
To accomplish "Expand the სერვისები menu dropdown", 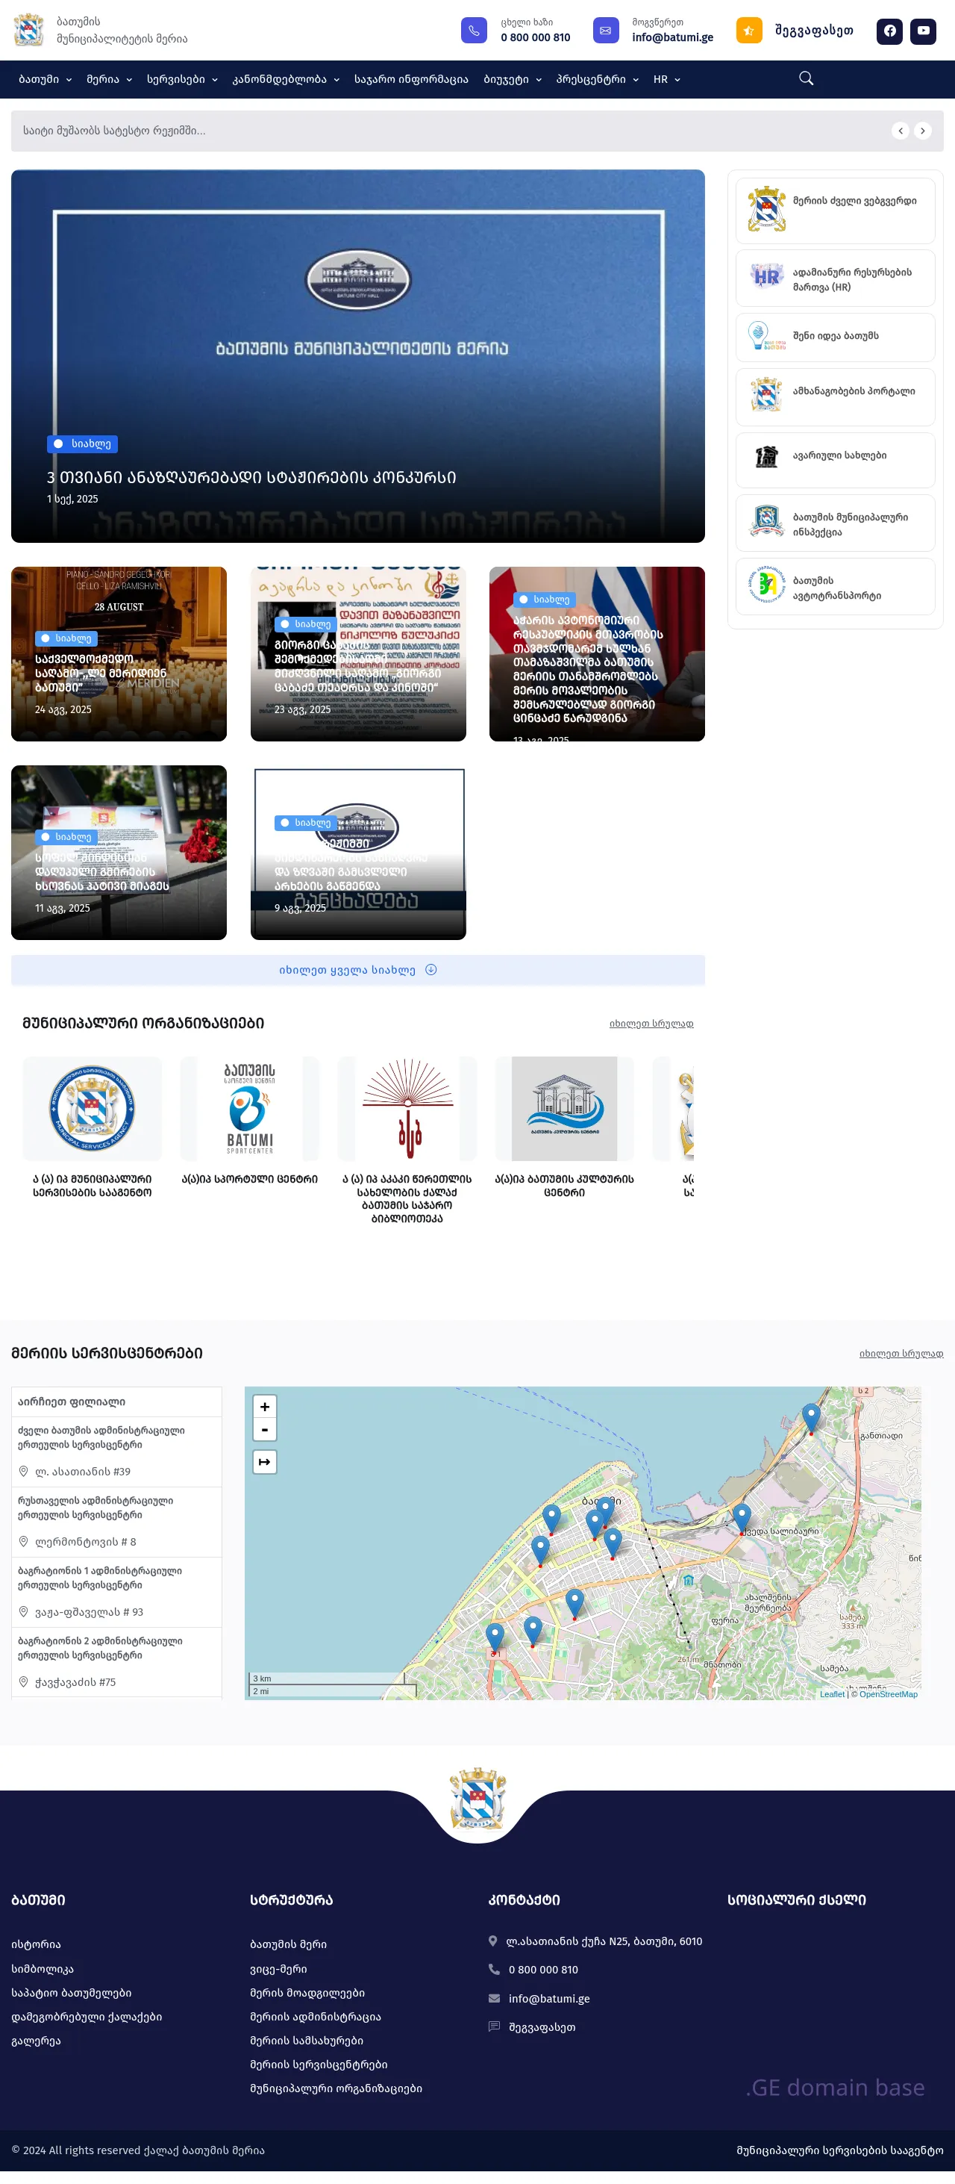I will point(181,80).
